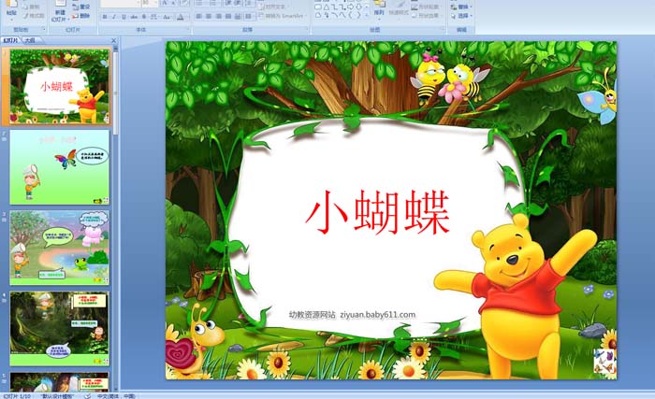Select slide 4 thumbnail with dark forest
This screenshot has height=399, width=655.
point(59,329)
